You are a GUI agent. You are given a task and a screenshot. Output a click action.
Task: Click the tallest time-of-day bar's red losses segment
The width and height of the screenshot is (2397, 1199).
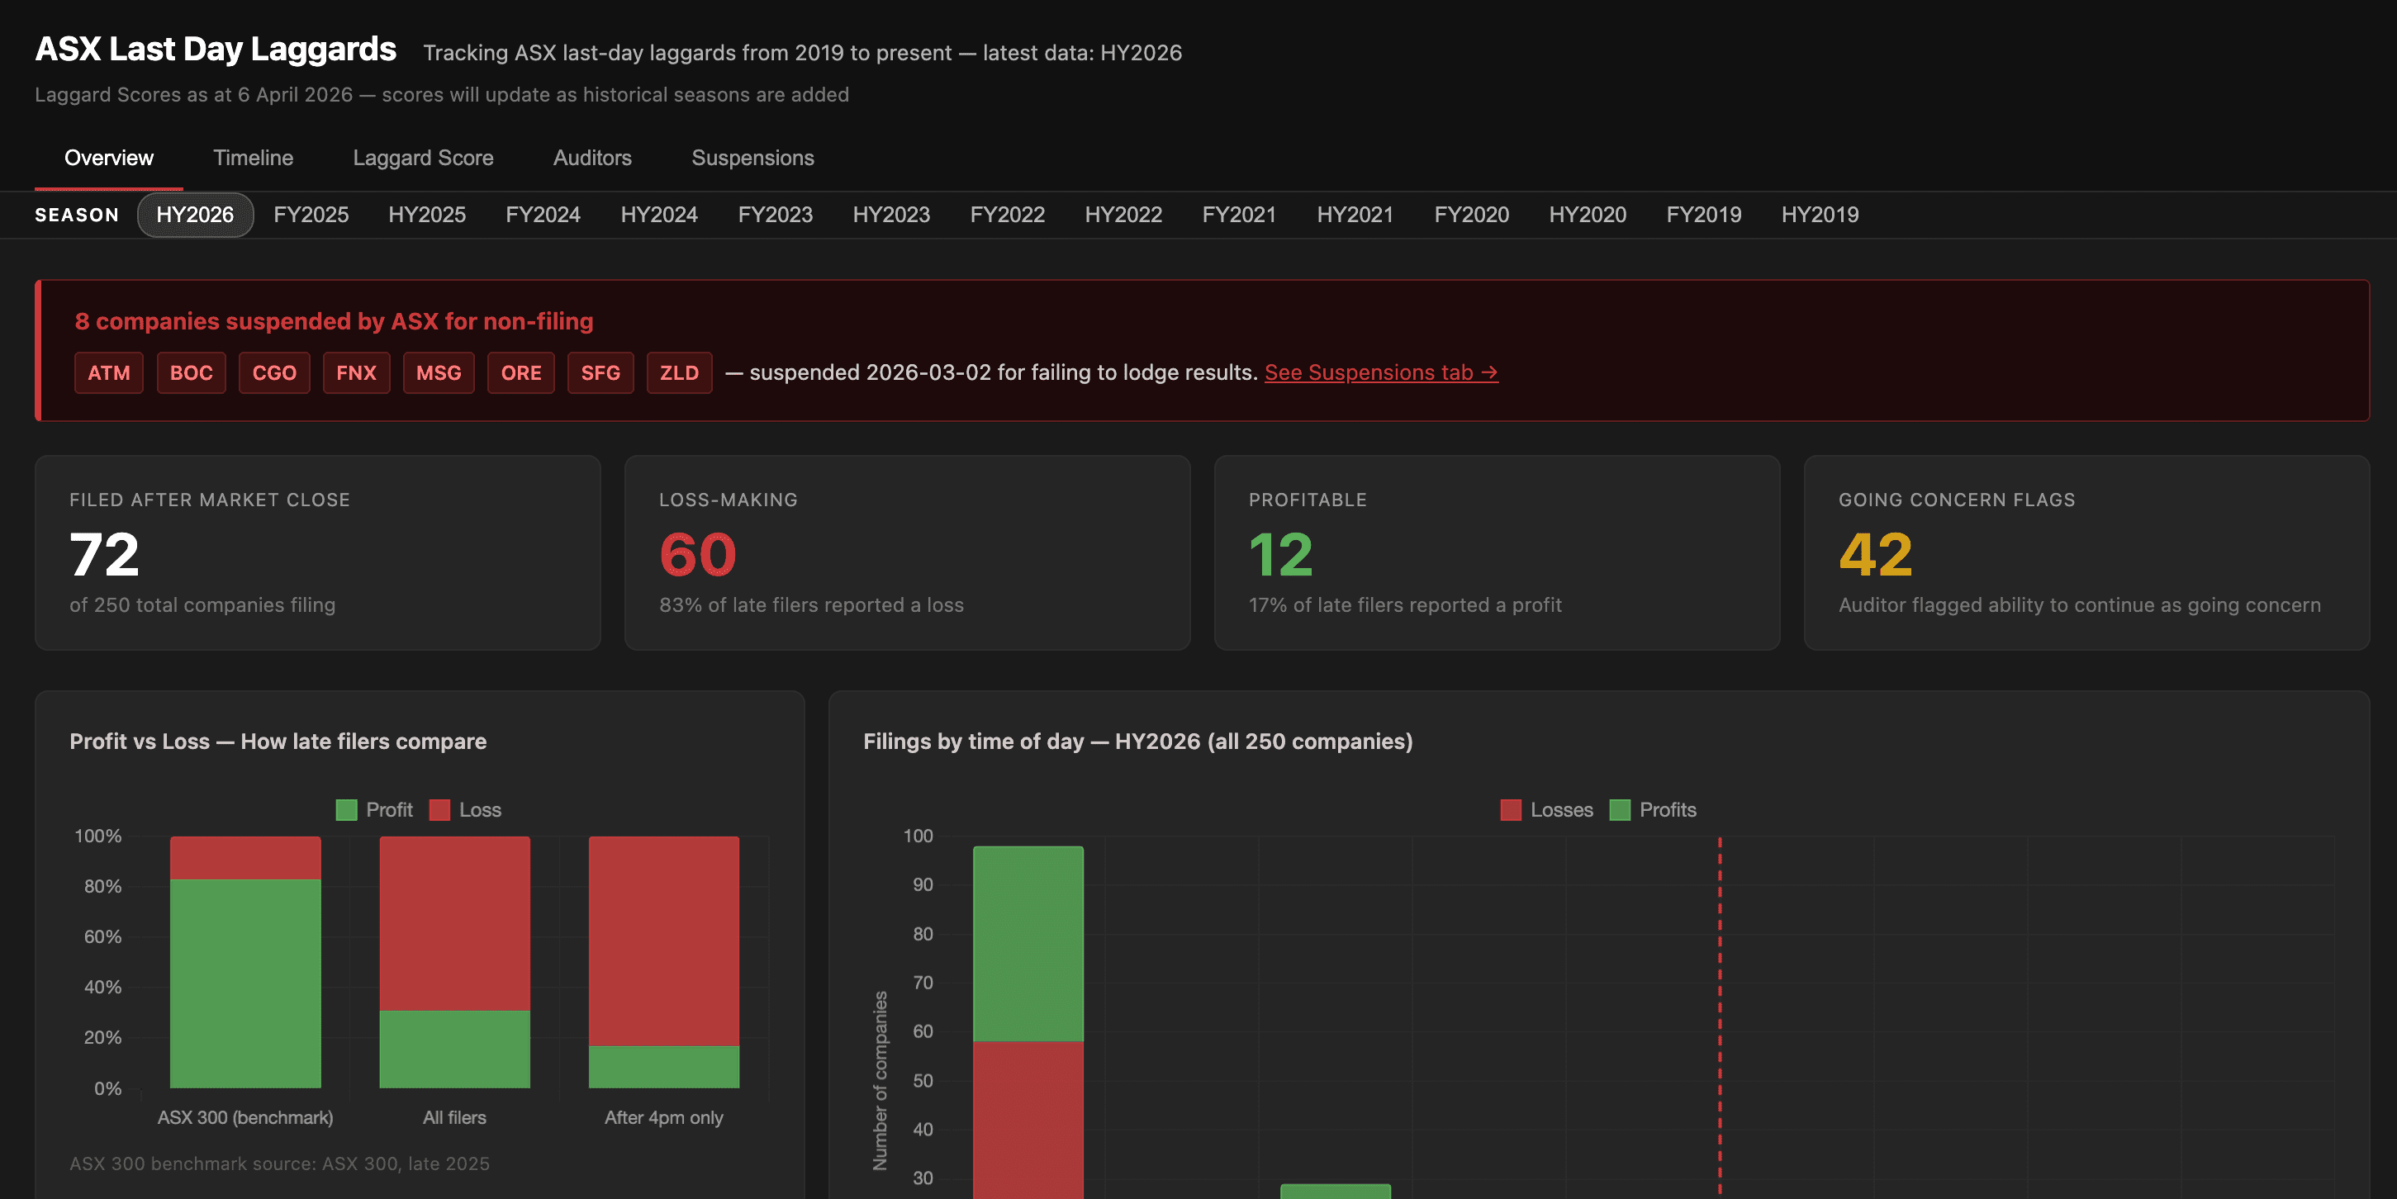(1028, 1120)
